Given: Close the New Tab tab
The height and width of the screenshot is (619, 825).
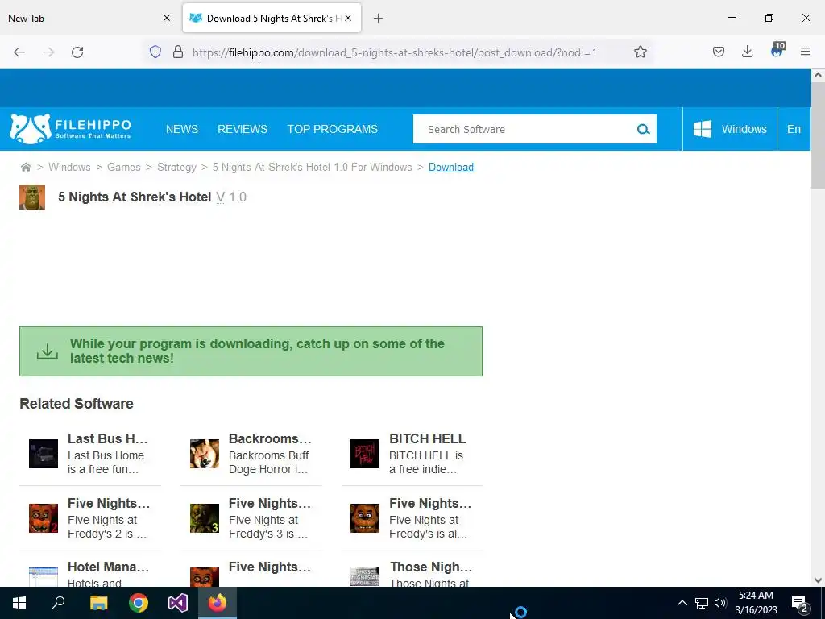Looking at the screenshot, I should (167, 18).
